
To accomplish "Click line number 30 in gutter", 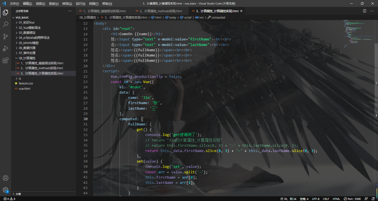I will click(x=85, y=119).
